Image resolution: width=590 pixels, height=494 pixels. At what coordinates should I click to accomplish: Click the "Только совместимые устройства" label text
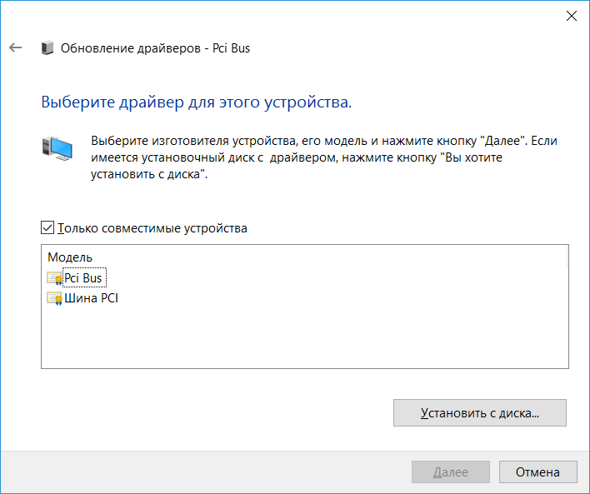(x=153, y=227)
